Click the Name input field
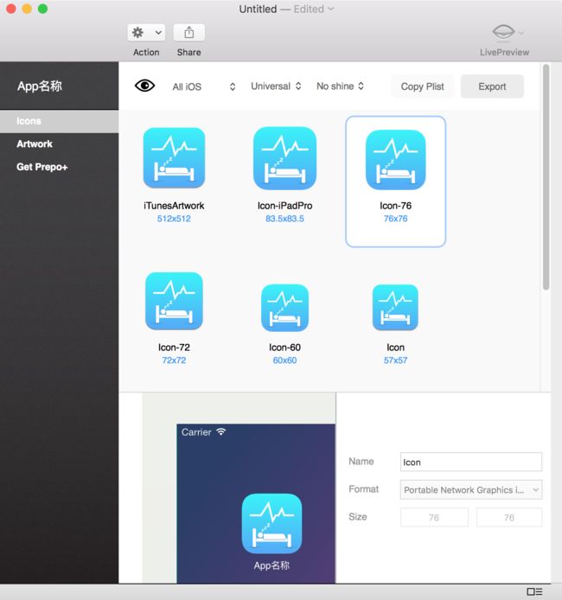The image size is (562, 600). point(471,463)
